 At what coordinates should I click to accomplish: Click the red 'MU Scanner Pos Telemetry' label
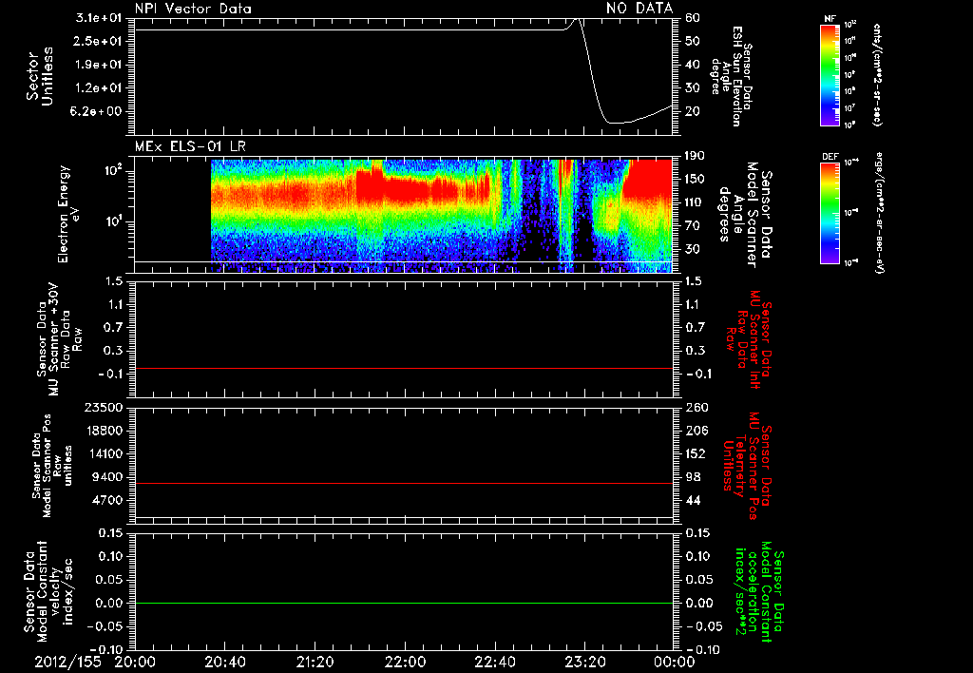pyautogui.click(x=747, y=466)
